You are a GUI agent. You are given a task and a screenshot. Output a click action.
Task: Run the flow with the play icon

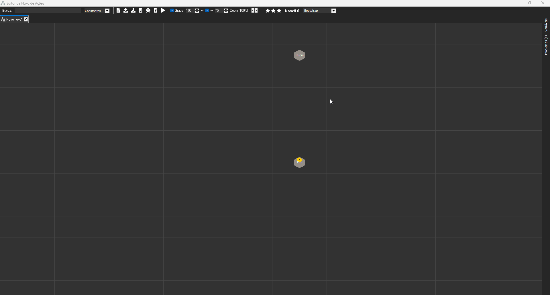pyautogui.click(x=163, y=11)
